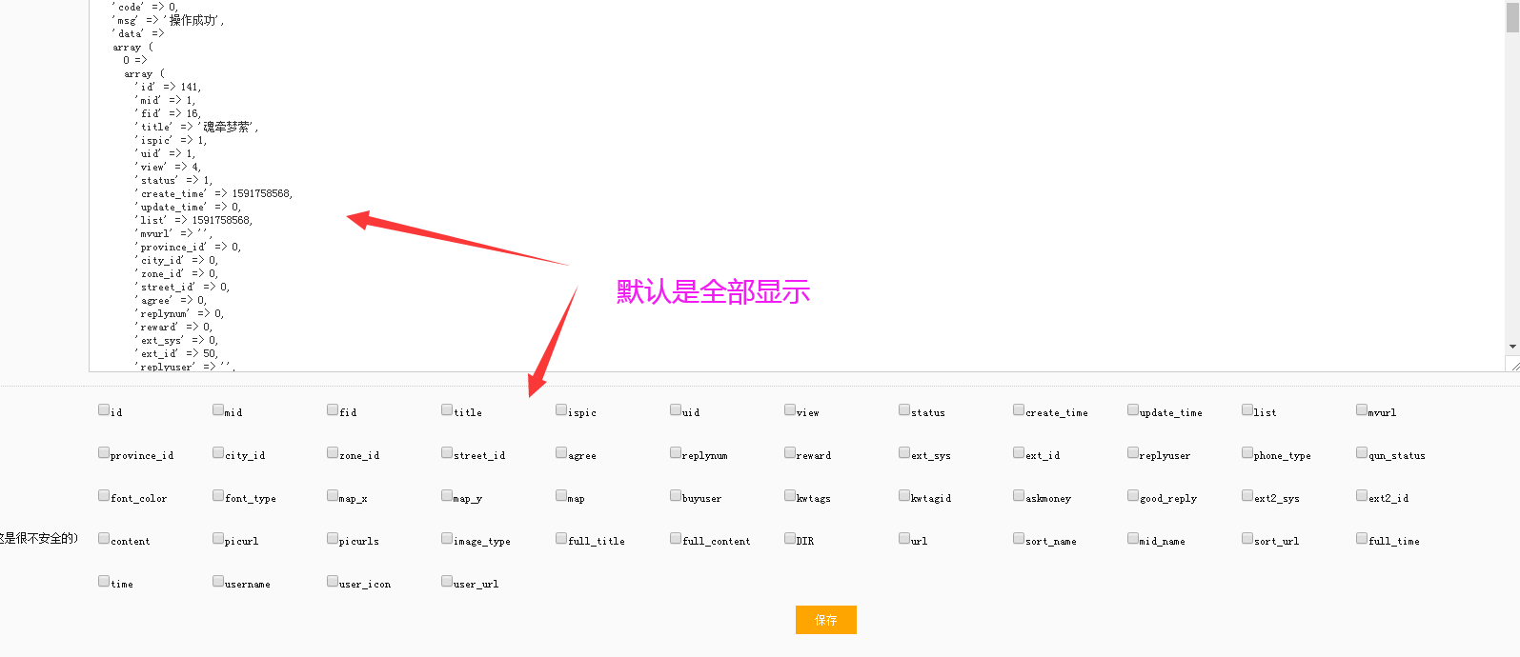
Task: Toggle the 'sort_name' checkbox
Action: click(x=1019, y=539)
